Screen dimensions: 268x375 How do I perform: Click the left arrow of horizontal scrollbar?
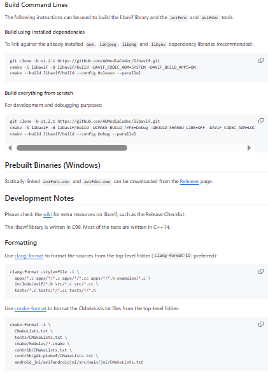(x=10, y=148)
